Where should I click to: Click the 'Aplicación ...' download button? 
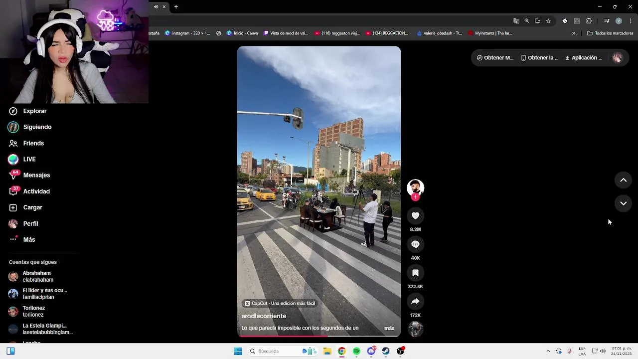pos(584,58)
